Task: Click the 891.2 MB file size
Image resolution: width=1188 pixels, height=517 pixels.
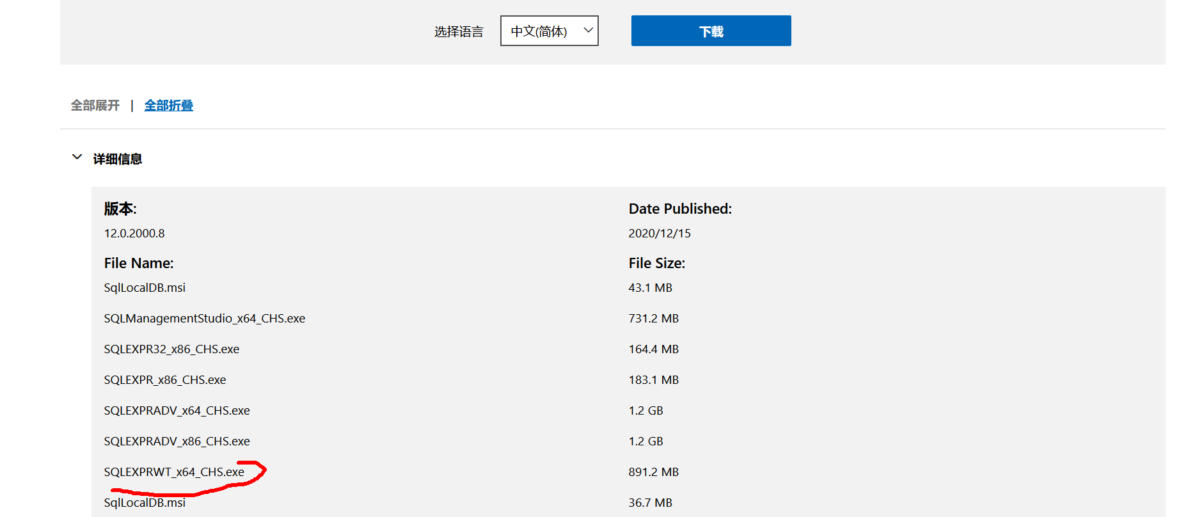Action: 653,472
